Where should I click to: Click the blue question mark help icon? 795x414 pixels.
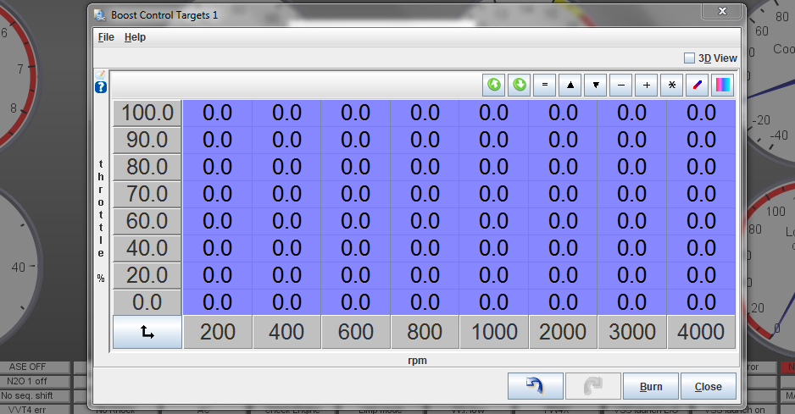pyautogui.click(x=101, y=87)
